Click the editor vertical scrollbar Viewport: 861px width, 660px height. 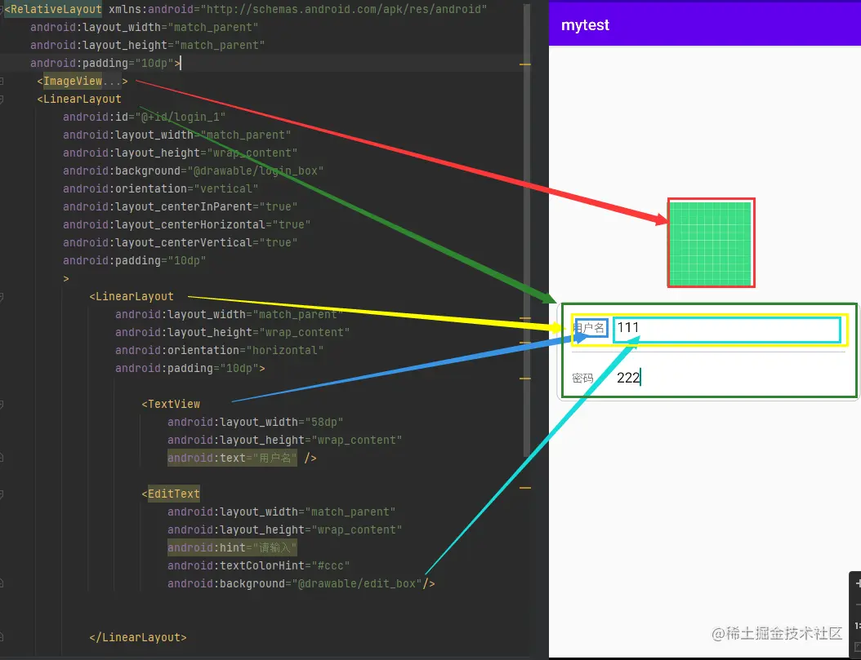527,230
